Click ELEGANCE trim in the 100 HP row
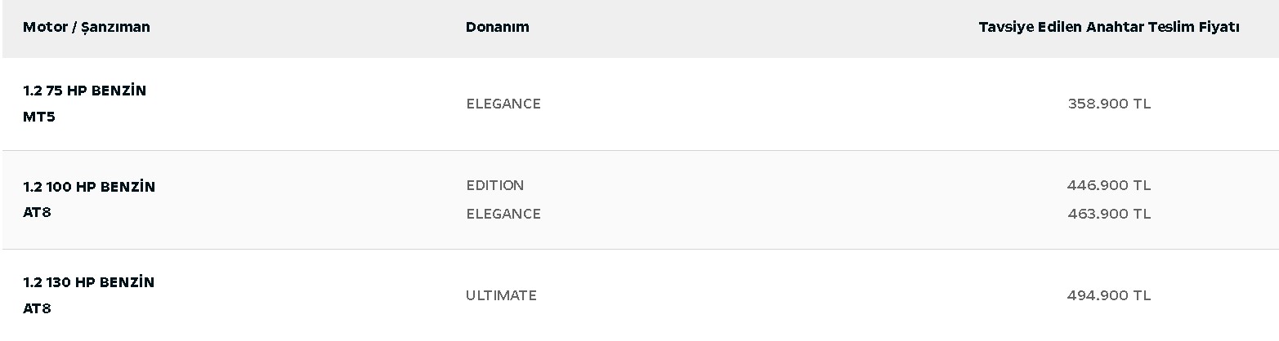This screenshot has height=341, width=1279. click(x=503, y=214)
